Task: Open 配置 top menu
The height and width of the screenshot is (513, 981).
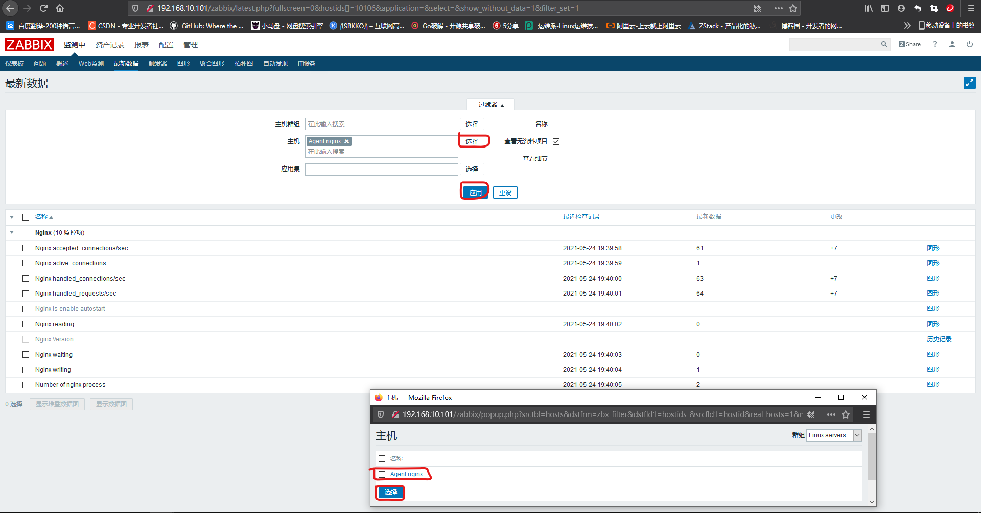Action: [x=166, y=45]
